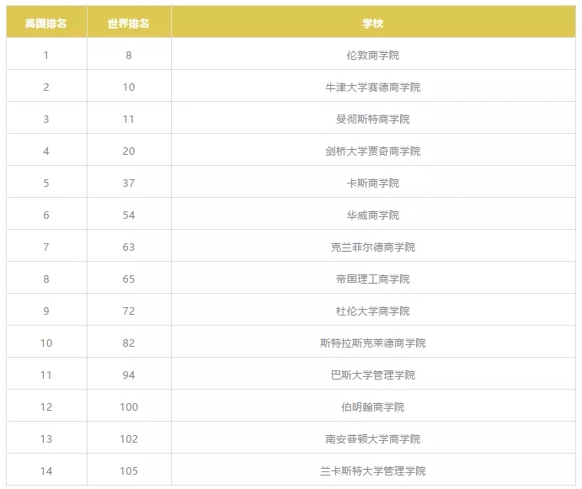The image size is (582, 489).
Task: Click the 卡斯商学院 school name
Action: [373, 183]
